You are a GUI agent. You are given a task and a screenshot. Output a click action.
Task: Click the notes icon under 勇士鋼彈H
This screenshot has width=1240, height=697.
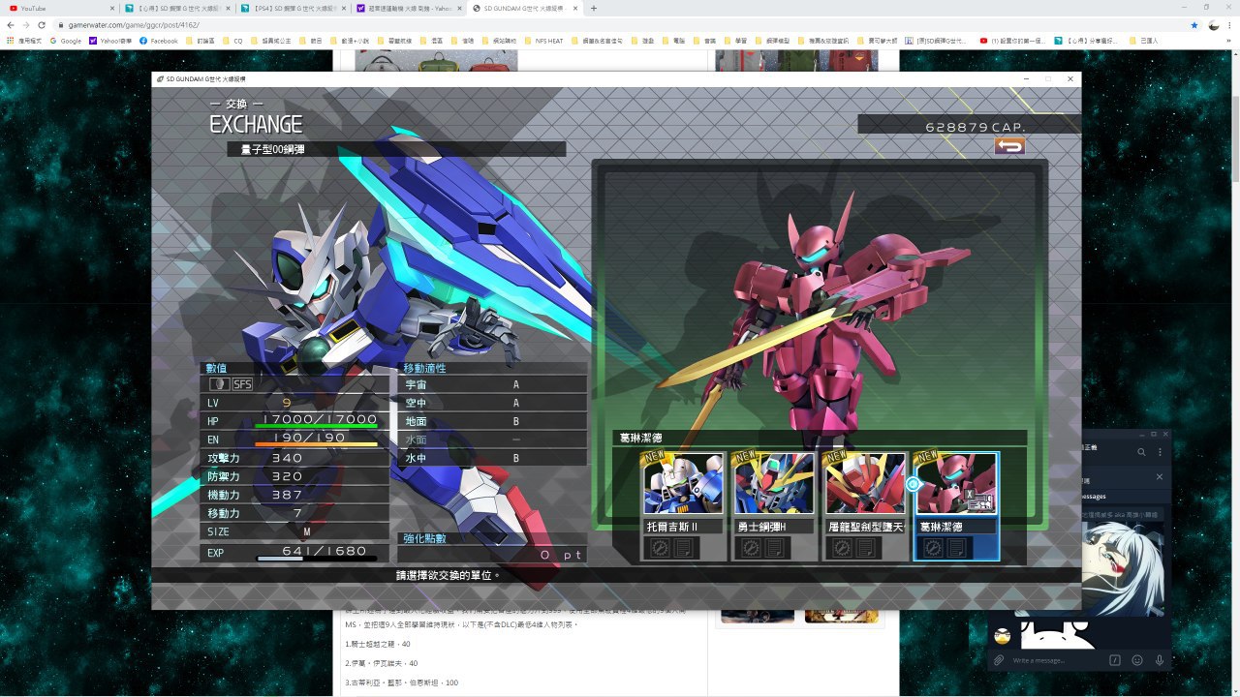pos(775,548)
